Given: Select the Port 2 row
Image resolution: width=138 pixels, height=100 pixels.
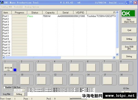Looking at the screenshot, I should (x=59, y=19).
